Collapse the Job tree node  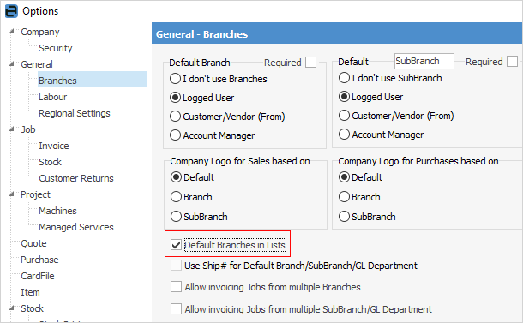[x=12, y=129]
